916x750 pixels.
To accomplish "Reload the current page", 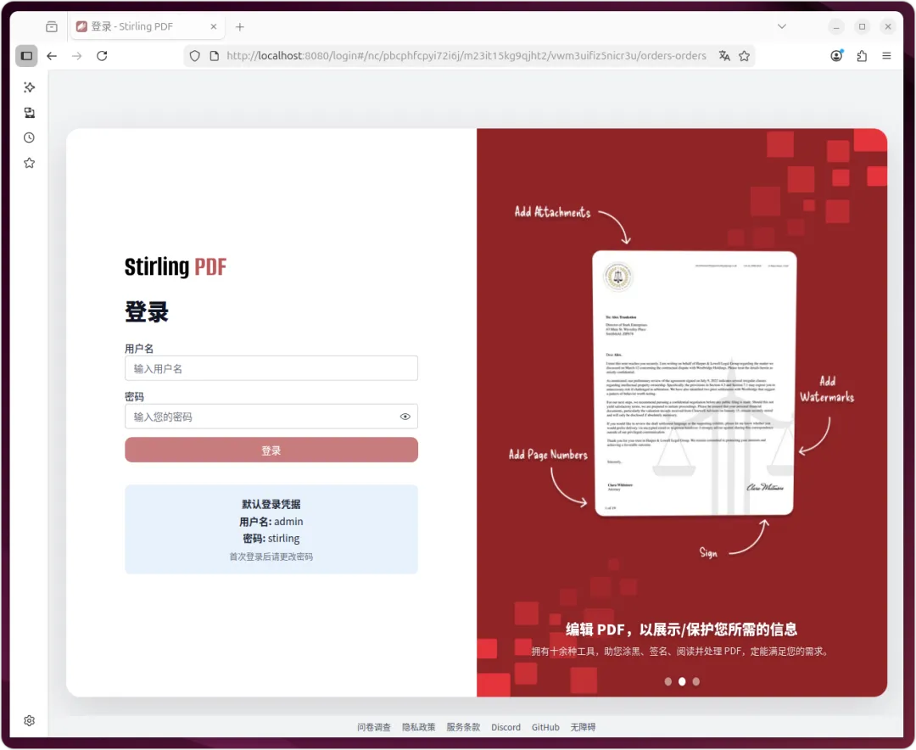I will [x=102, y=56].
